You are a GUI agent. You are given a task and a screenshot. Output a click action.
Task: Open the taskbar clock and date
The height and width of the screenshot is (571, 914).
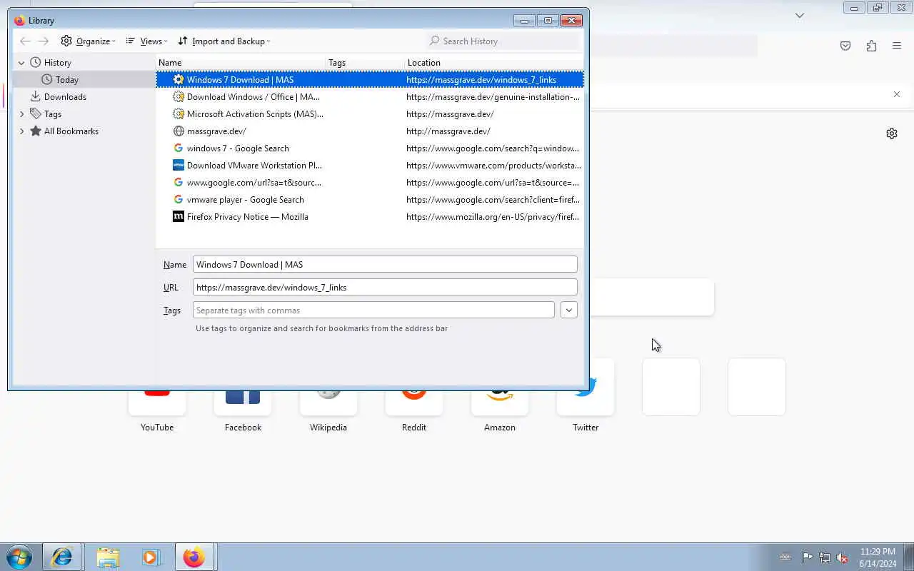(878, 557)
